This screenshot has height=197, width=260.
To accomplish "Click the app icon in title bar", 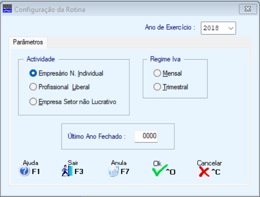I will coord(7,9).
